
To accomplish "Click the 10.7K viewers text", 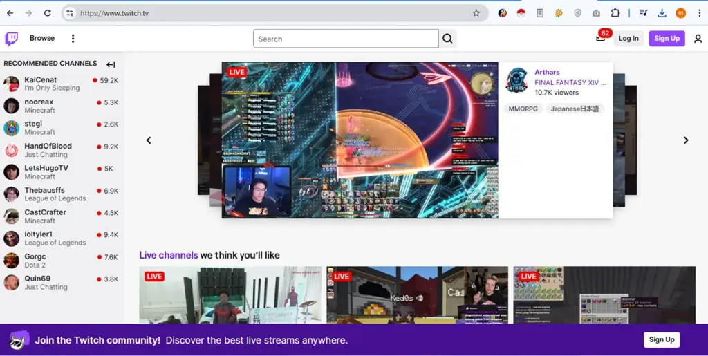I will click(557, 93).
